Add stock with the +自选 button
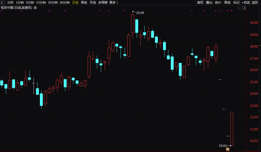 pyautogui.click(x=246, y=2)
